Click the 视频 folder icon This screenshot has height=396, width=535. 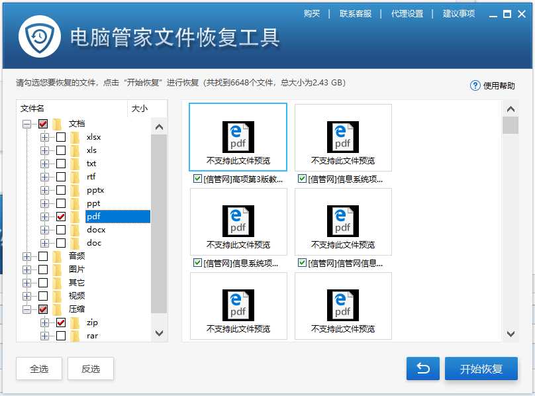click(x=57, y=296)
